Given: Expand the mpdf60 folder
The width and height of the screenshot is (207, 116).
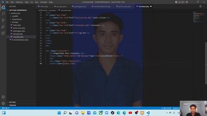Looking at the screenshot, I should point(15,16).
